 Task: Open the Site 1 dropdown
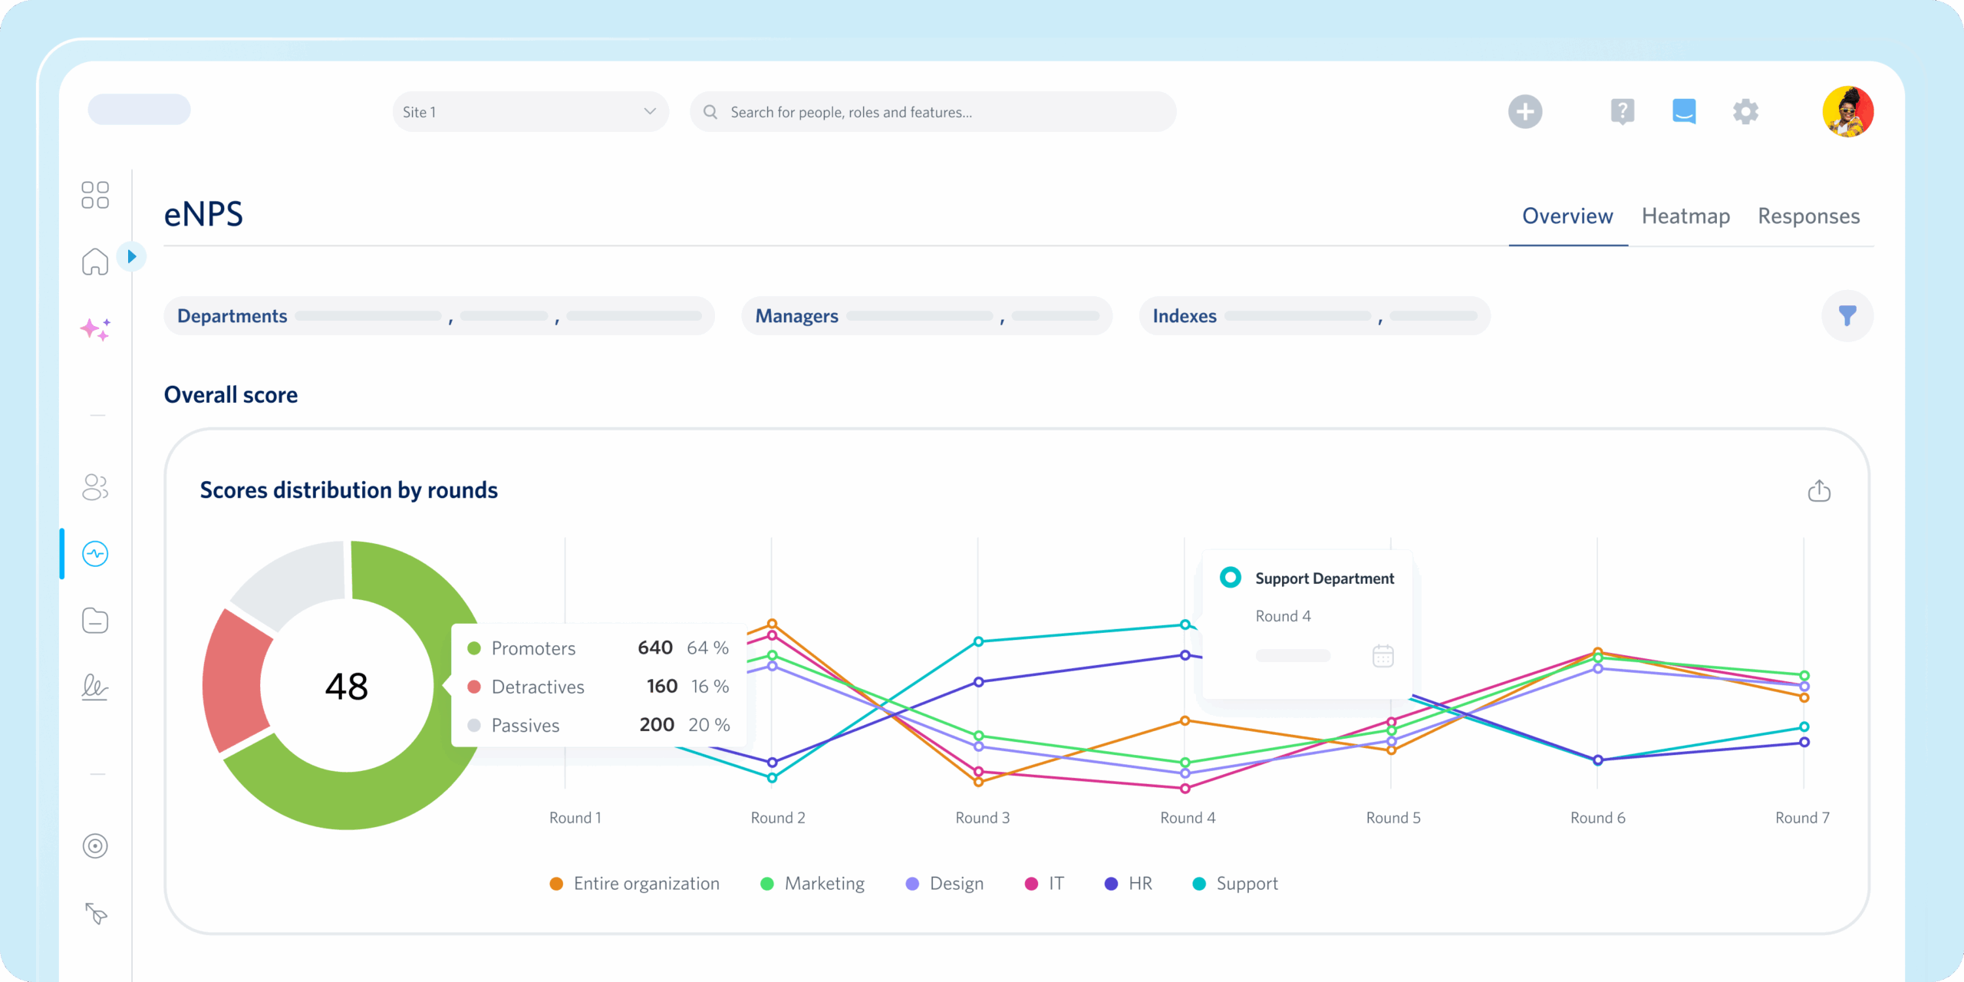pos(530,112)
